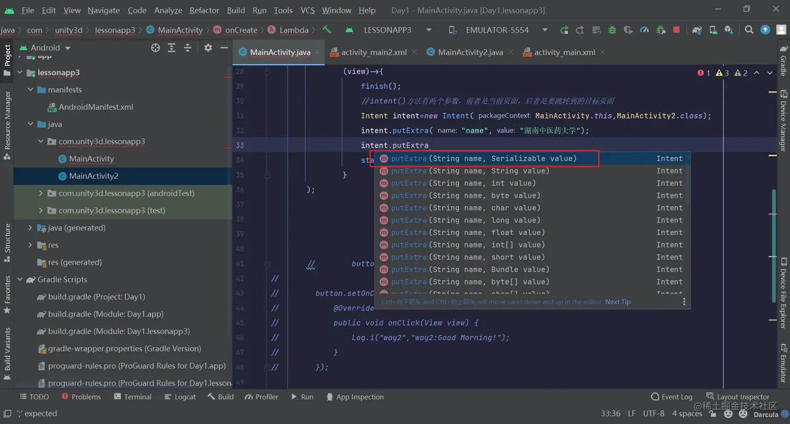The width and height of the screenshot is (790, 424).
Task: Click the red Stop button in toolbar
Action: [677, 30]
